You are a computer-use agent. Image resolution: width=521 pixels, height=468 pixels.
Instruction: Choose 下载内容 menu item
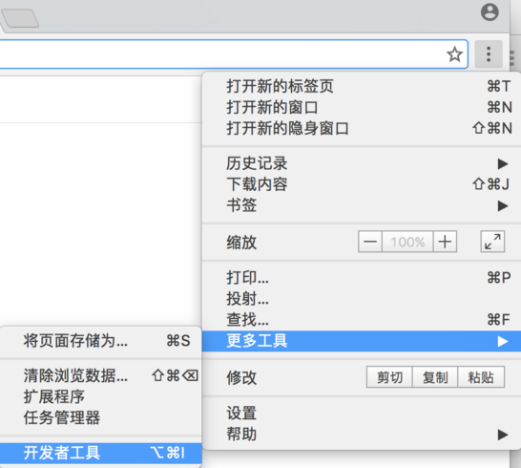tap(362, 184)
